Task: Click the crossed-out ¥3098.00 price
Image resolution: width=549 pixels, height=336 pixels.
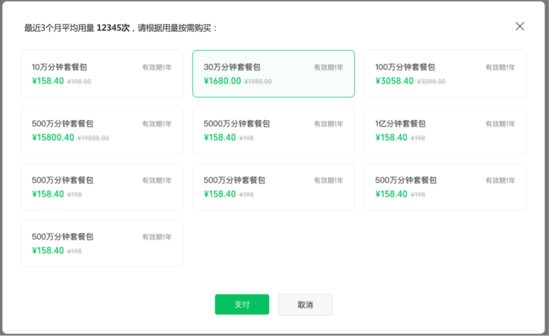Action: point(431,82)
